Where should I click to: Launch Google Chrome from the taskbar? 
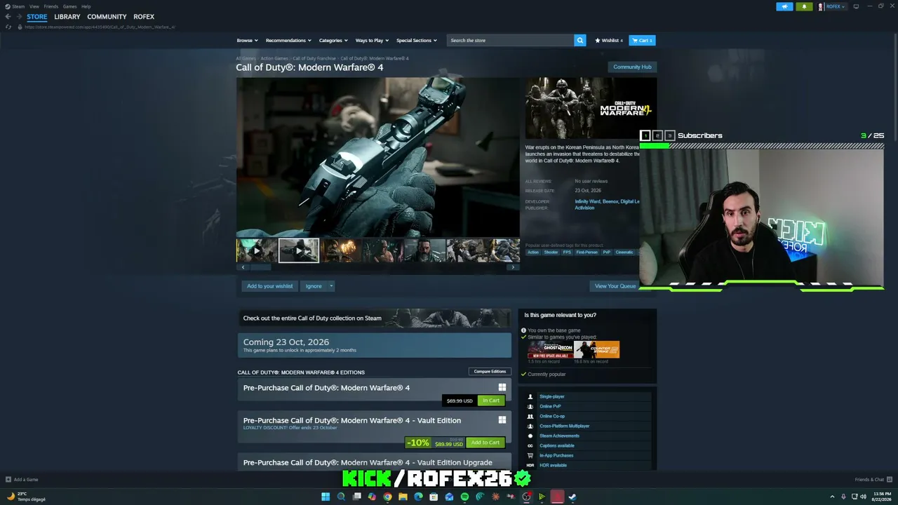(x=387, y=497)
